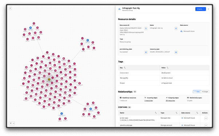Click the Azure icon under Data source details
Screen dimensions: 219x136
(181, 31)
